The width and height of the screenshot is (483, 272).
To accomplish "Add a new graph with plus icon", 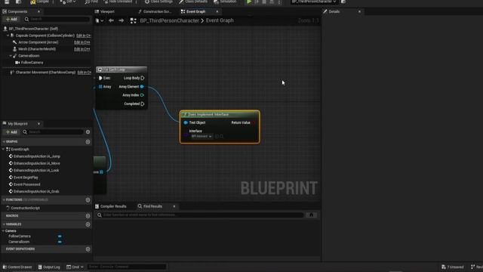I will tap(88, 142).
